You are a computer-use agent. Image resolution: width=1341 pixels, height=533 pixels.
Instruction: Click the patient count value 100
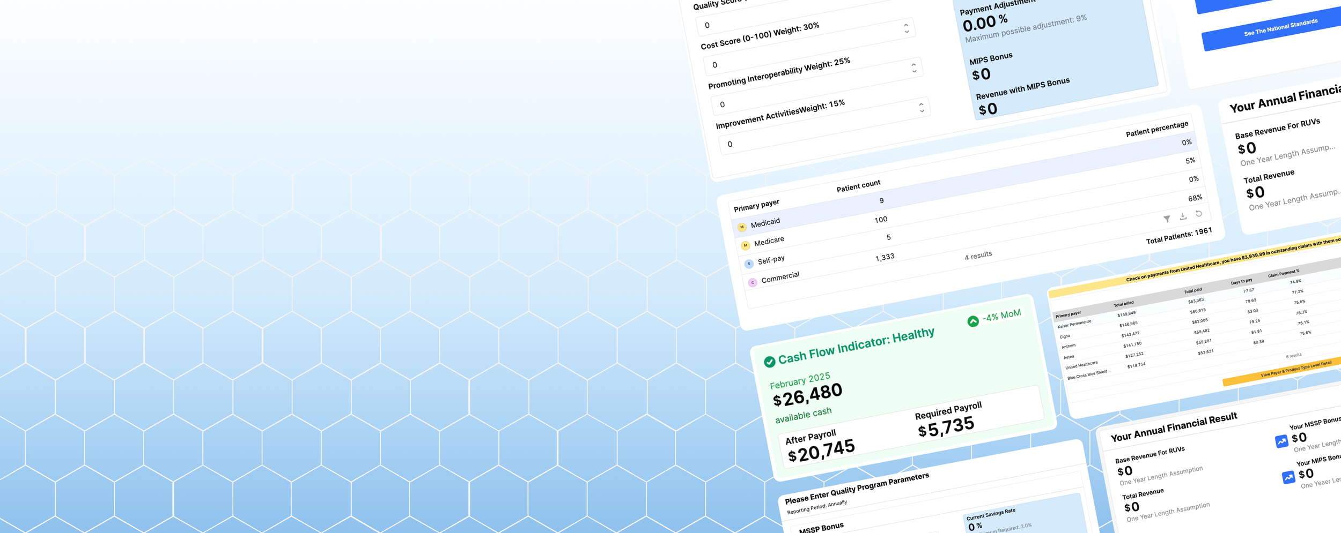pos(881,220)
